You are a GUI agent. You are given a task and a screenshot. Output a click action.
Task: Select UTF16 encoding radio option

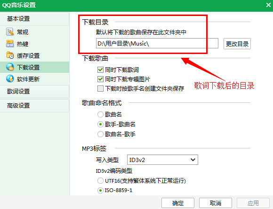coord(100,181)
